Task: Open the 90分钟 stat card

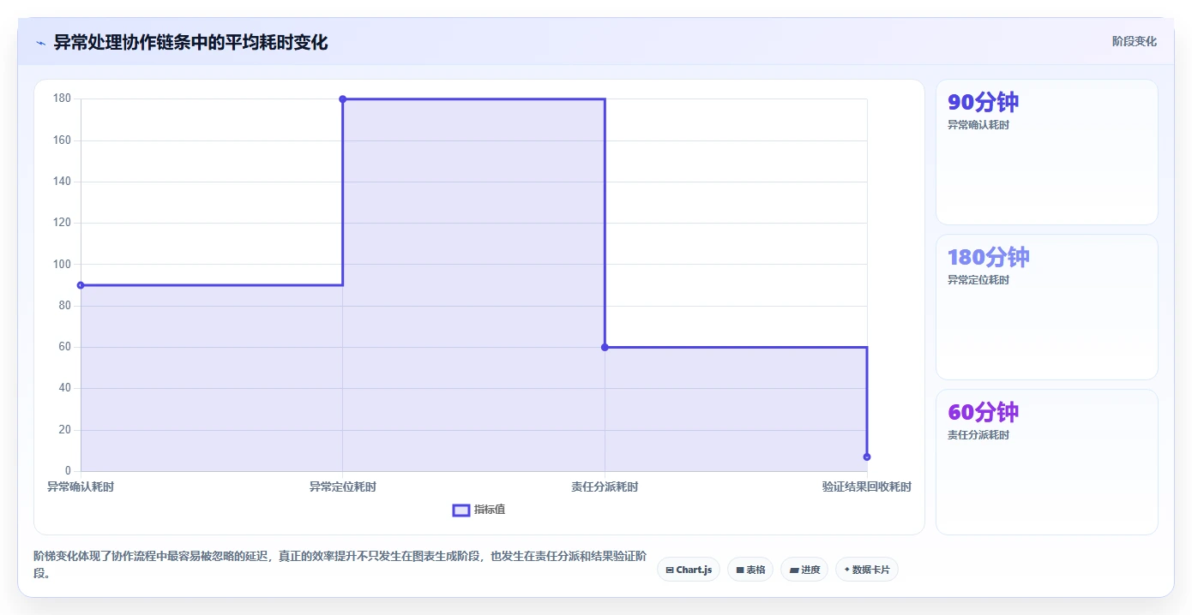Action: 1046,152
